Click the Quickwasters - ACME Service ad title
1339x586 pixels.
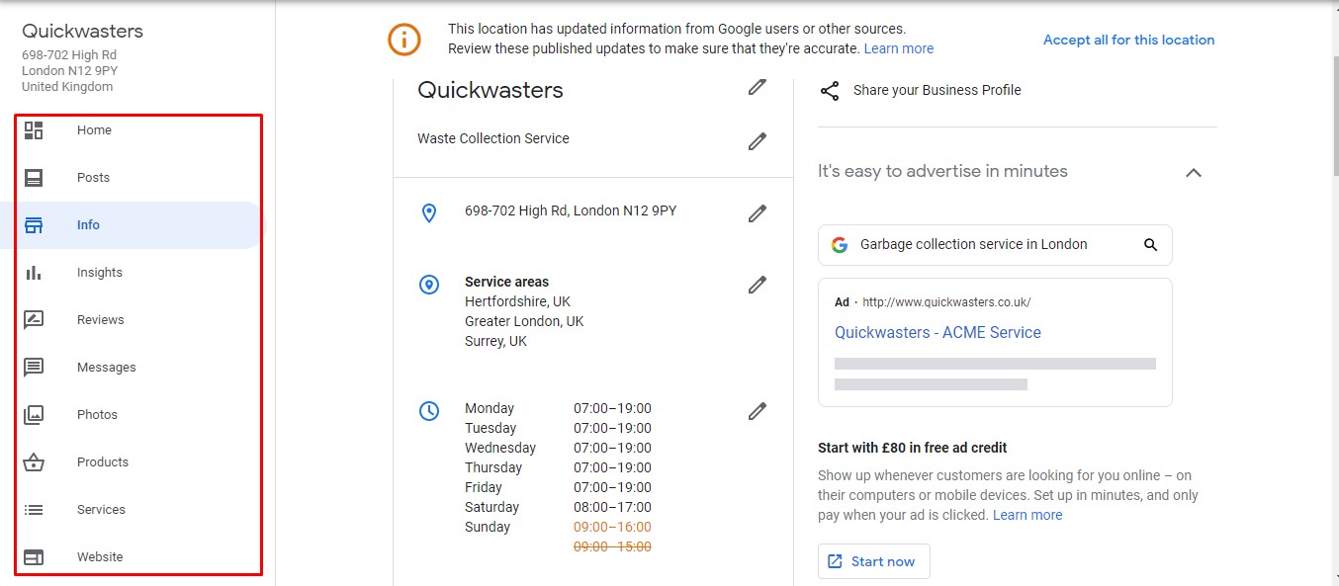click(x=937, y=333)
